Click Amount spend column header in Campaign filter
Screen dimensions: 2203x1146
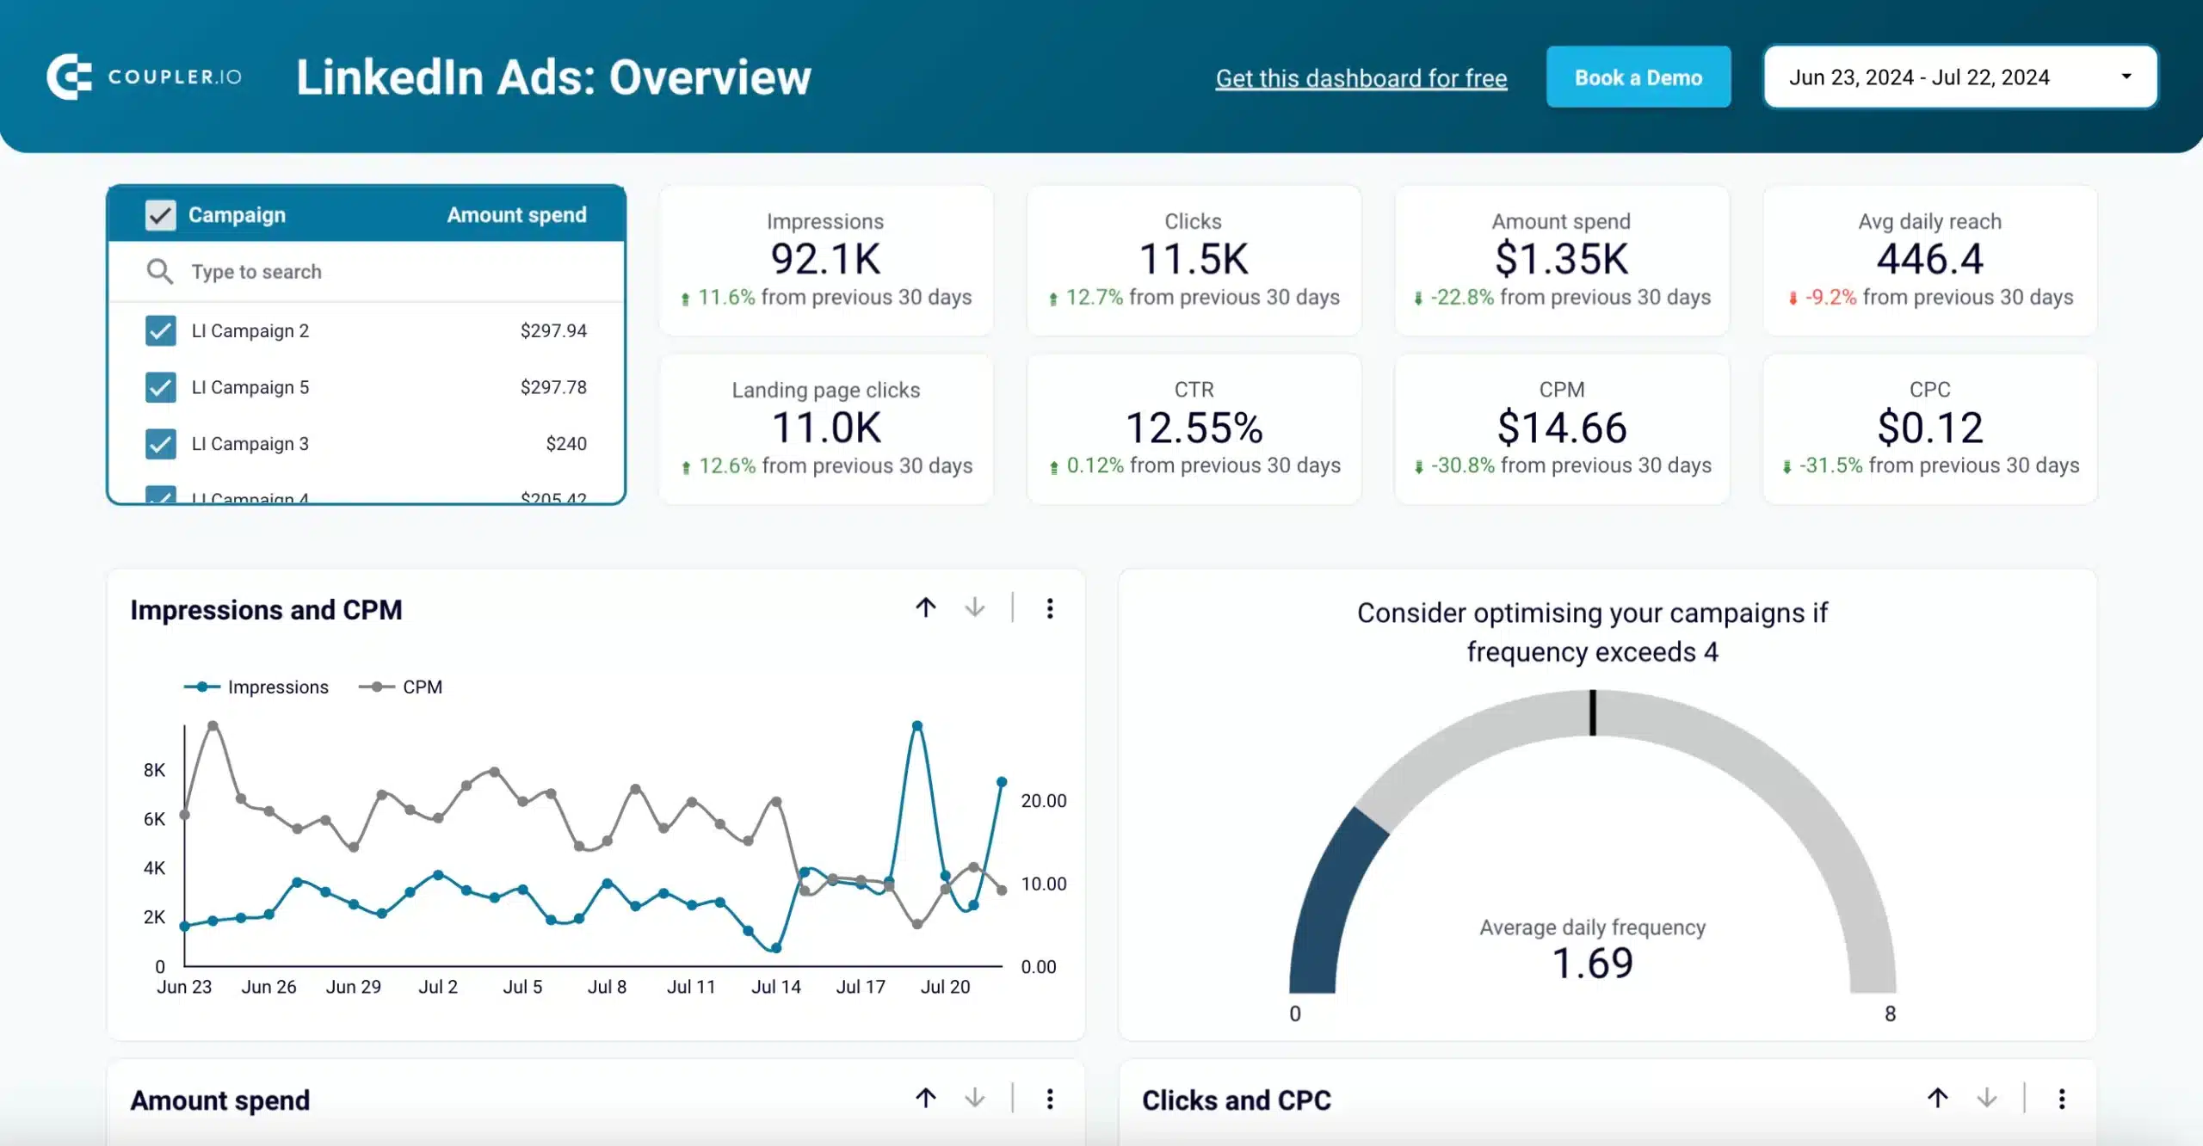point(516,214)
